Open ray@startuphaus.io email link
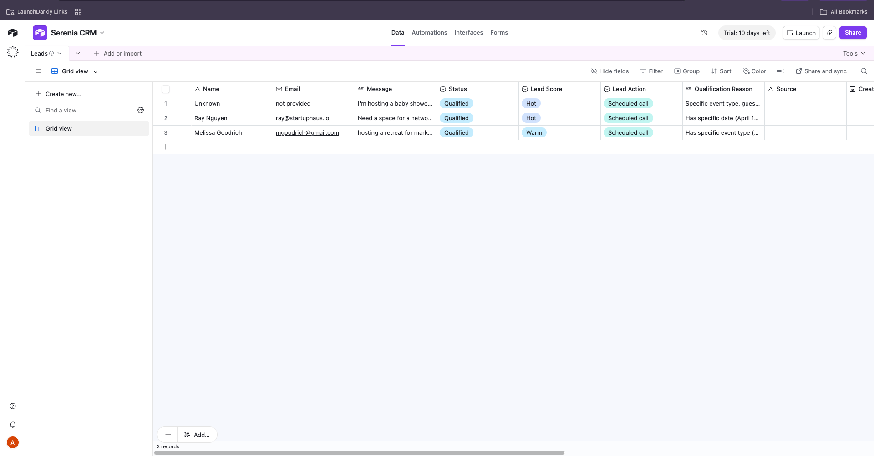The height and width of the screenshot is (456, 874). tap(302, 118)
